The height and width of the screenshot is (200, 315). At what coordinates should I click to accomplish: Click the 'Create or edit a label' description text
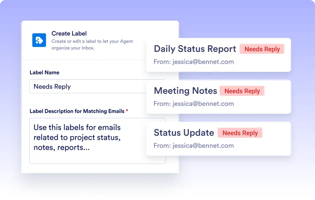92,45
